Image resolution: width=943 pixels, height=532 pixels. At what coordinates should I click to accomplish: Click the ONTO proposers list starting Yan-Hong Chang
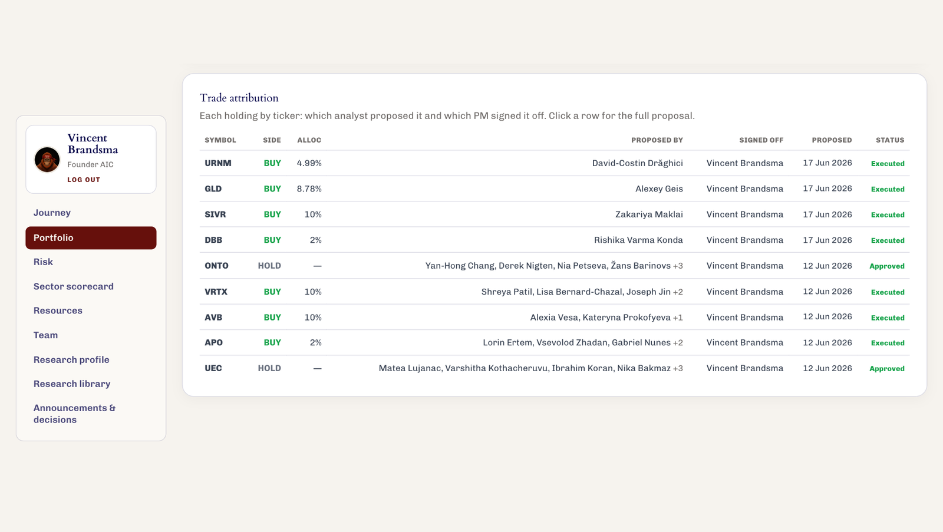click(x=554, y=266)
